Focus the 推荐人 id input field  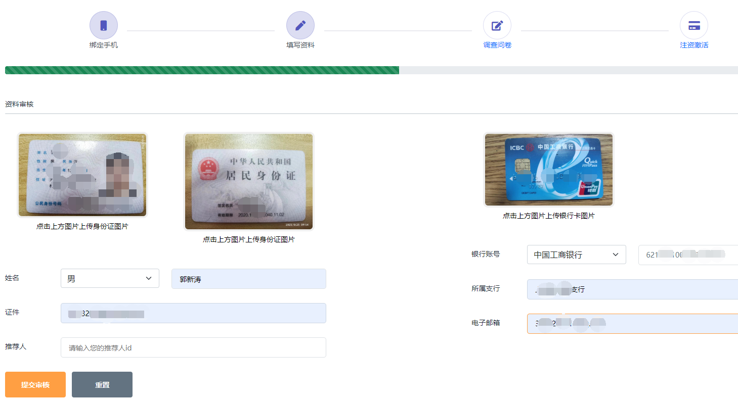pos(193,347)
